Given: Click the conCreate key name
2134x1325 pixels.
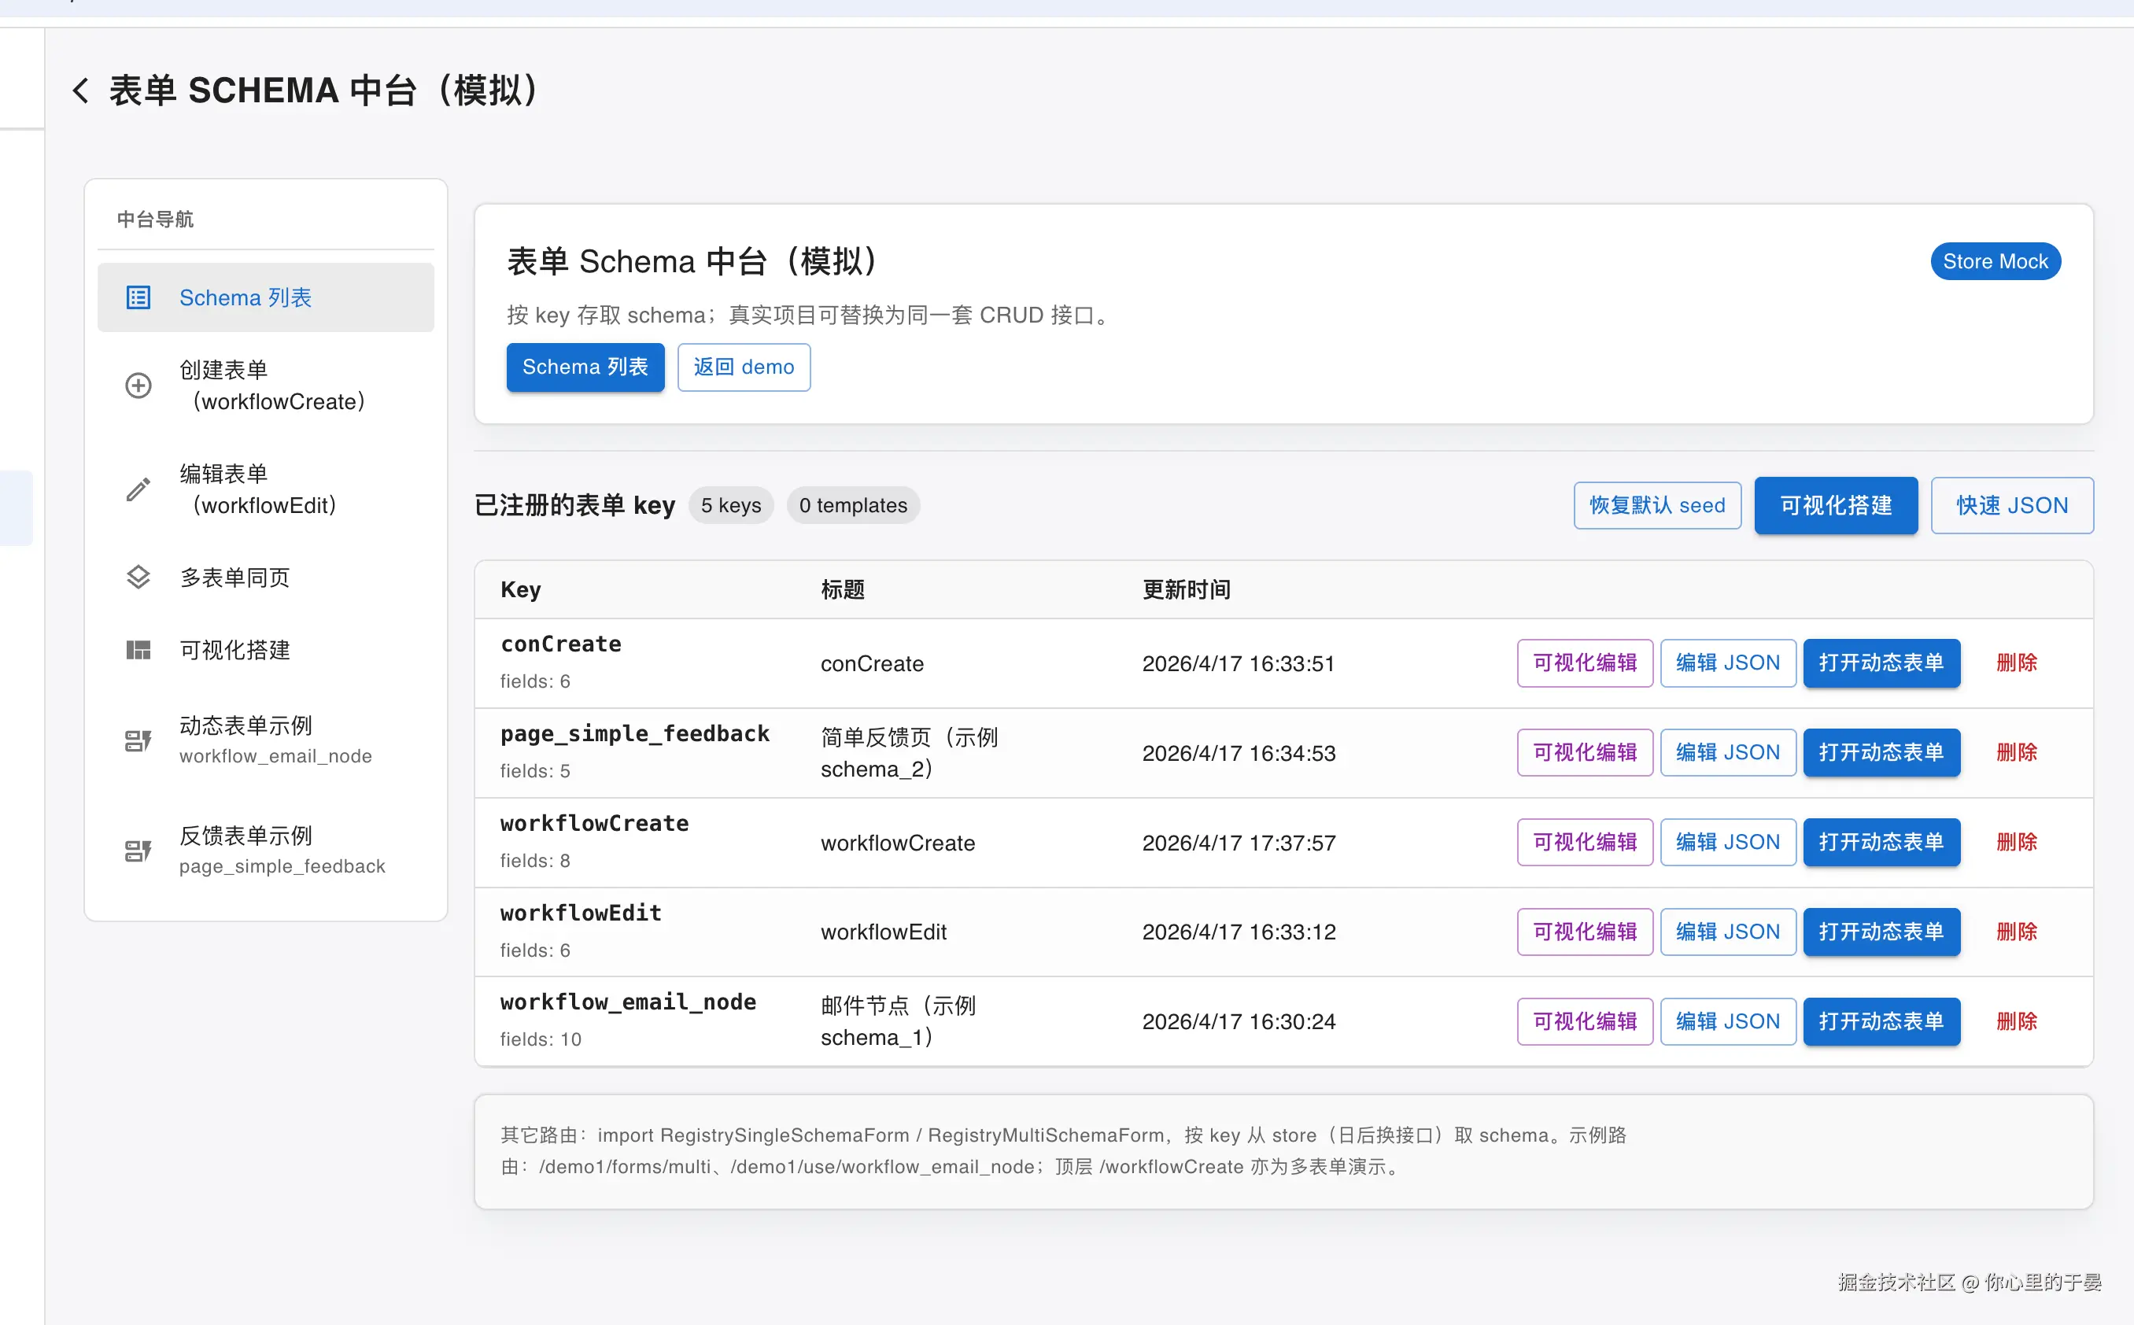Looking at the screenshot, I should pos(561,644).
